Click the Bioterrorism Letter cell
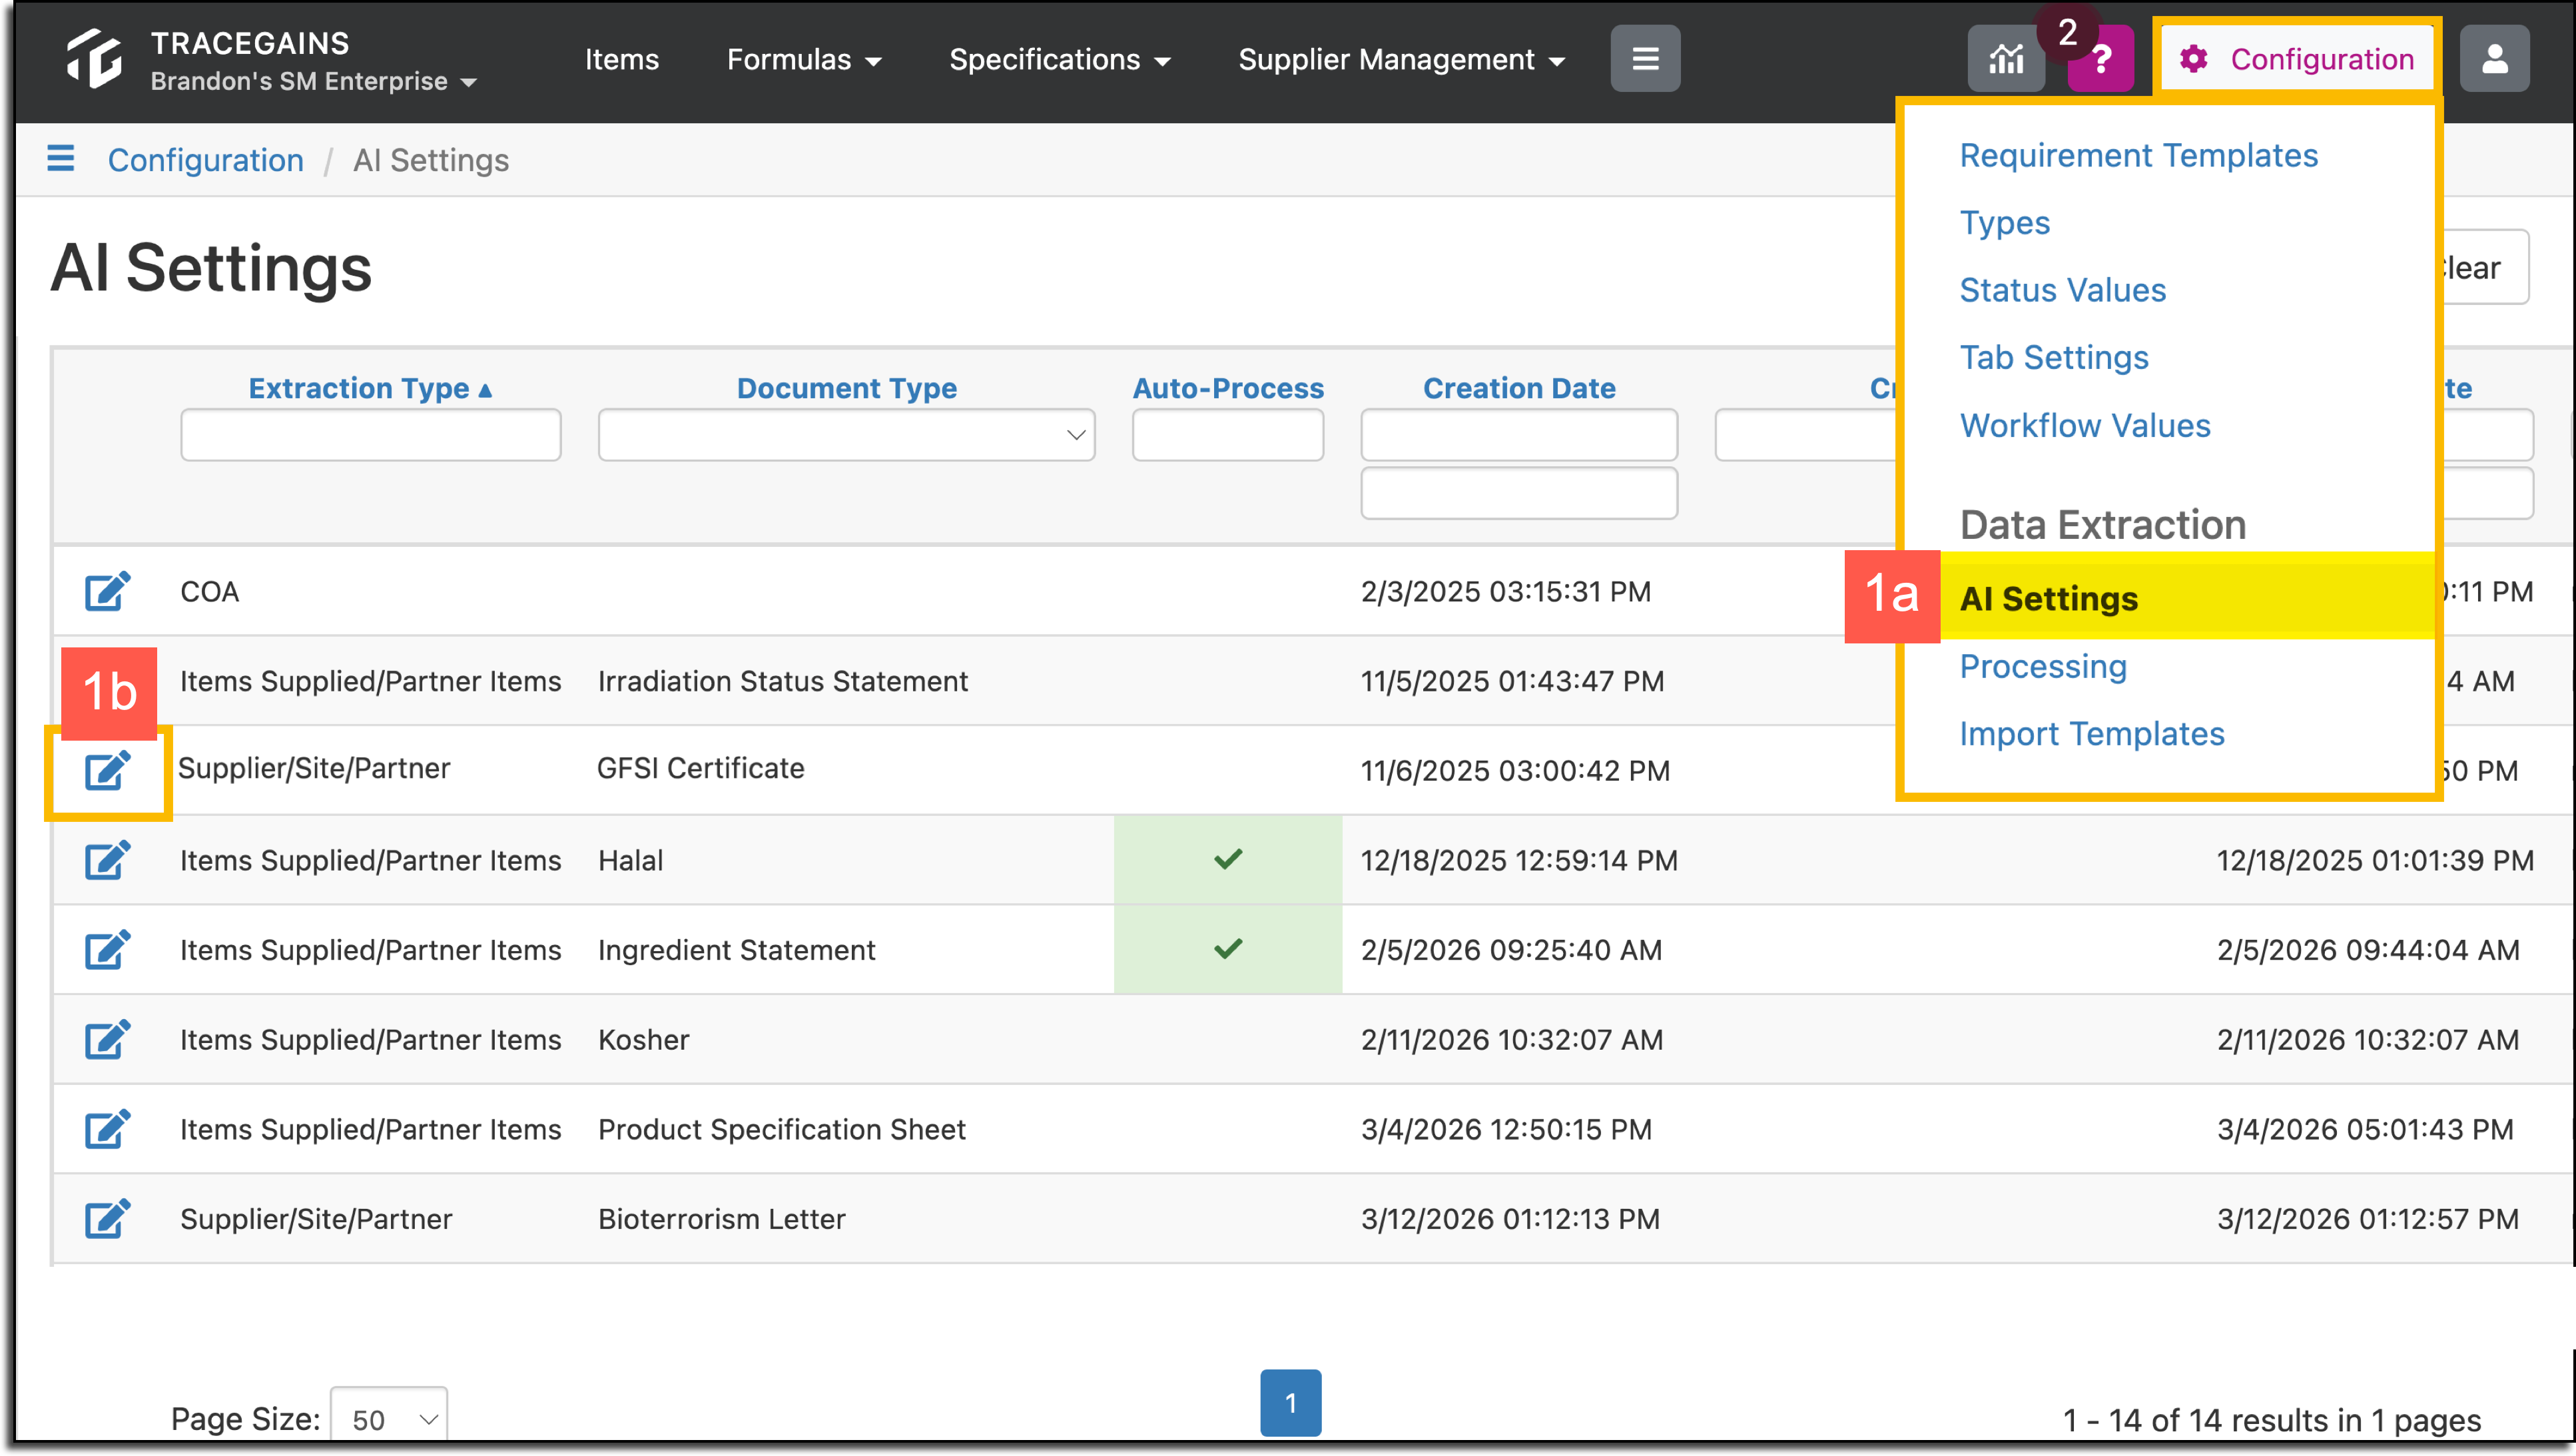This screenshot has height=1456, width=2576. pos(721,1218)
